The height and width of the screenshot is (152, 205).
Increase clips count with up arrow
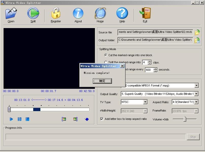[x=149, y=61]
